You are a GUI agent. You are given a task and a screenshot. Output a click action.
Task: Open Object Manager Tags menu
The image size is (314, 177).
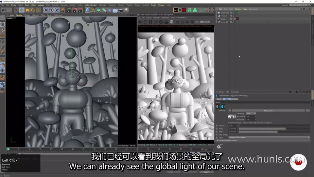[245, 9]
